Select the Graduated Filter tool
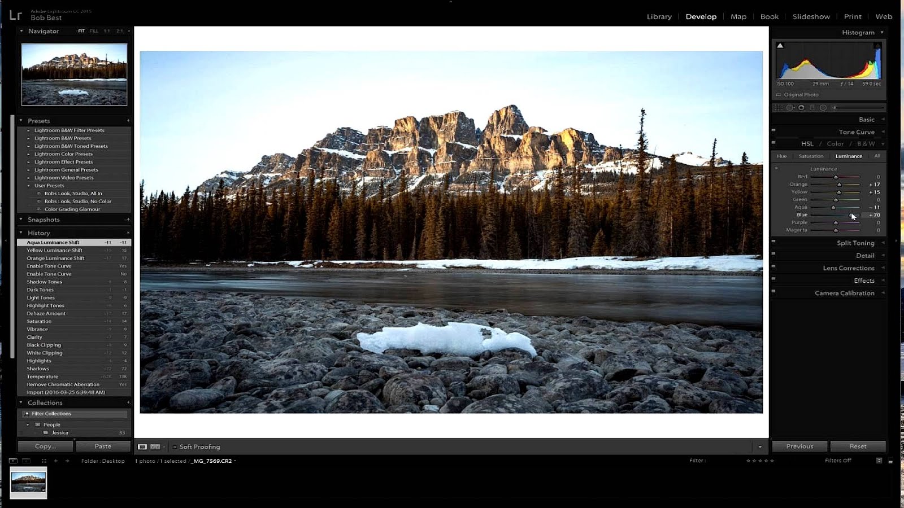 812,107
